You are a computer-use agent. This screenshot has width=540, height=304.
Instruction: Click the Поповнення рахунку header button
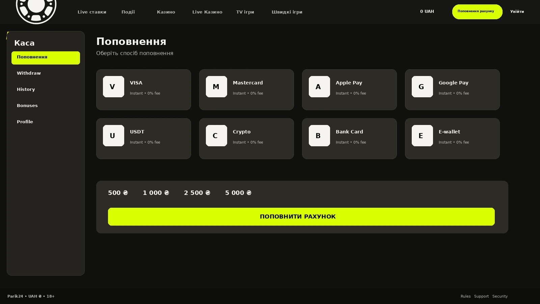(x=477, y=12)
